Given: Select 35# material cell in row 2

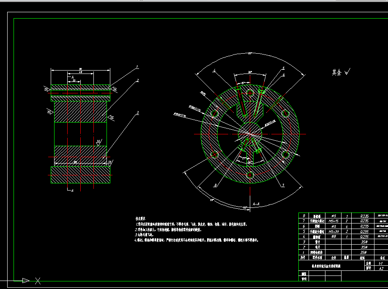Looking at the screenshot, I should [363, 247].
